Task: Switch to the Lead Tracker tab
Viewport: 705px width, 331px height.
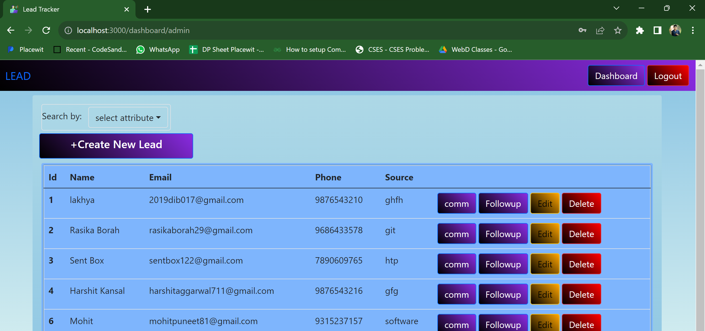Action: 69,9
